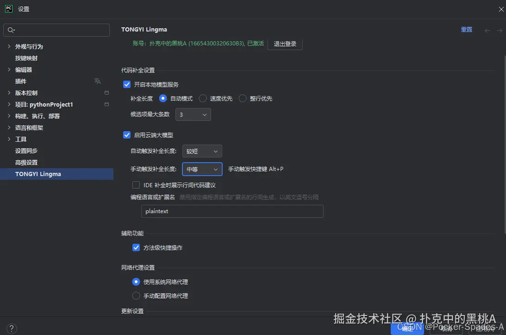Go forward with the right arrow icon
This screenshot has width=506, height=335.
pyautogui.click(x=499, y=31)
